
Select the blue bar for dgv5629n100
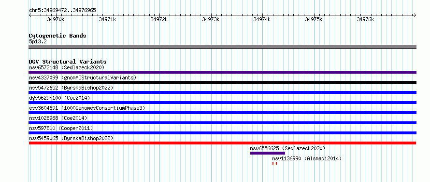click(x=222, y=103)
